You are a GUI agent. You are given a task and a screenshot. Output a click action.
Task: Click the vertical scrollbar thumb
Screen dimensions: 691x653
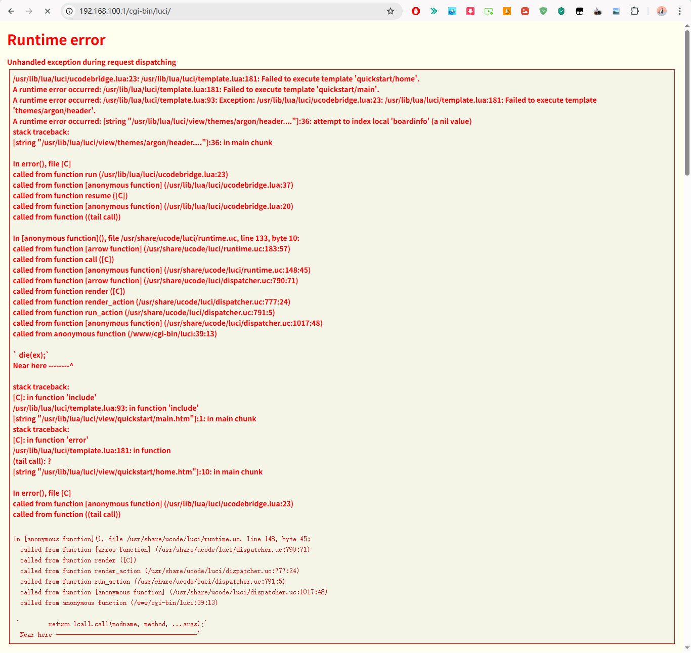pos(687,103)
